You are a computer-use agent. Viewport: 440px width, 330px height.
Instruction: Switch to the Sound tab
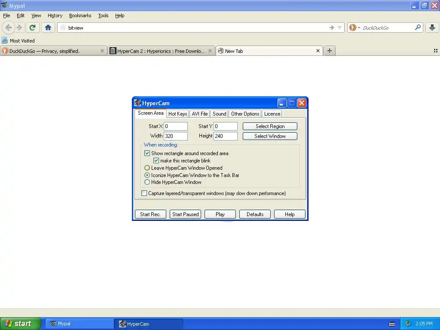click(219, 113)
